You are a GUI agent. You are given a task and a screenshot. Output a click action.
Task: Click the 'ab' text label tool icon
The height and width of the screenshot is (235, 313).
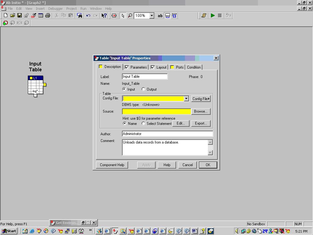coord(160,16)
